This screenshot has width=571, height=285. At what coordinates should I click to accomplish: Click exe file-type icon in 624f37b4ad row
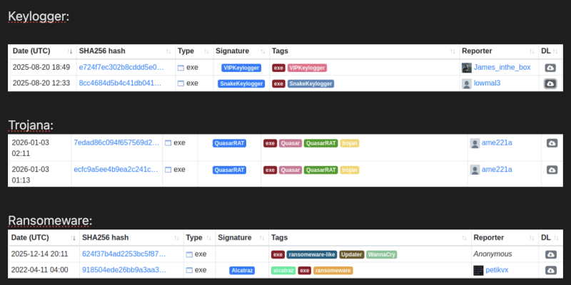pyautogui.click(x=189, y=254)
